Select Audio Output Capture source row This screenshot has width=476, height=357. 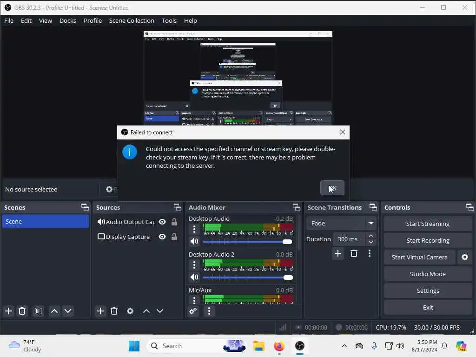coord(137,222)
